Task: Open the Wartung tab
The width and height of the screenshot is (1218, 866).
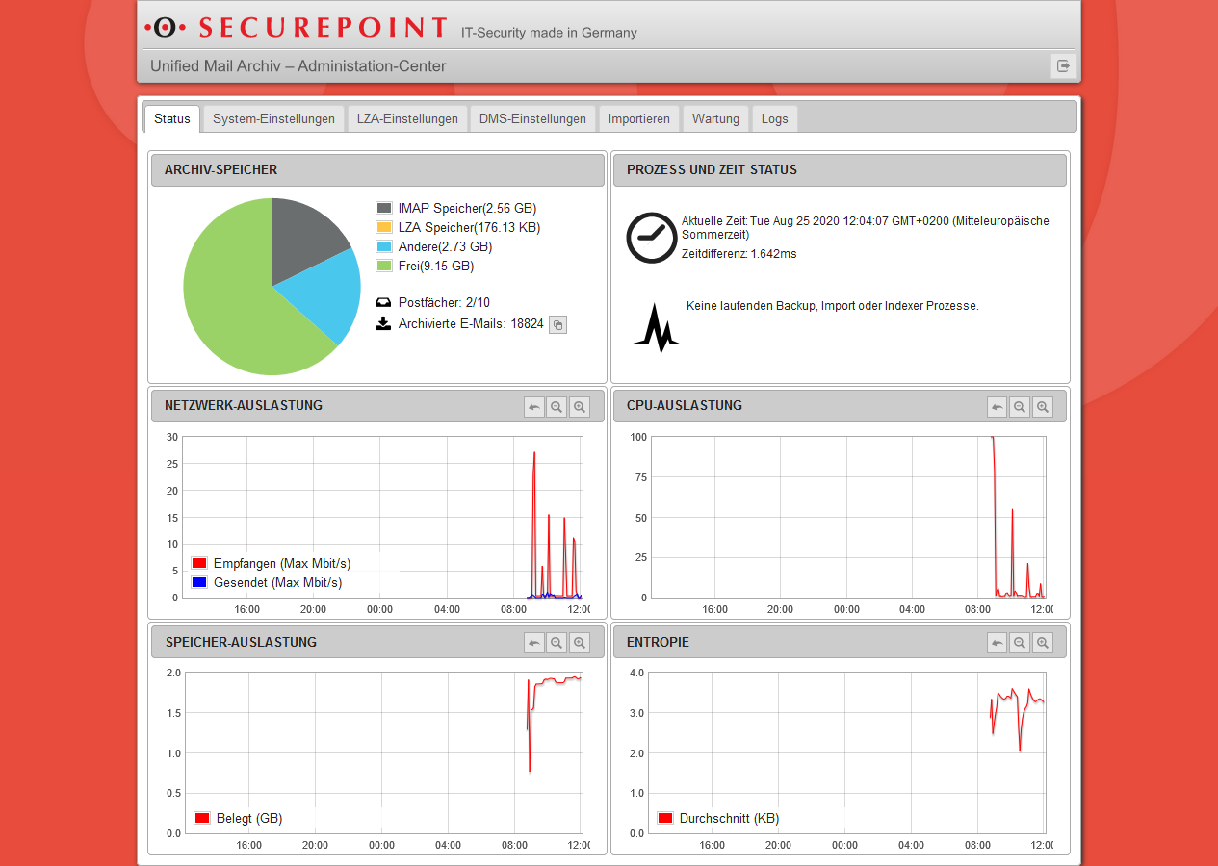Action: [715, 118]
